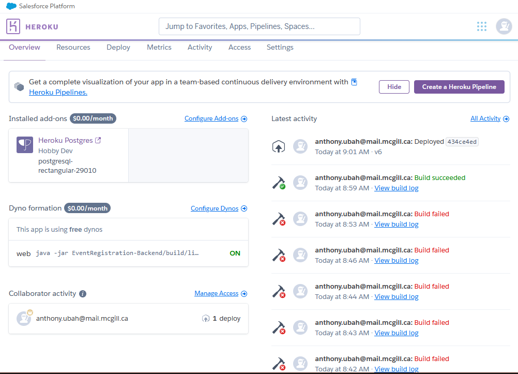The width and height of the screenshot is (518, 374).
Task: Click the build succeeded hammer icon
Action: click(x=279, y=183)
